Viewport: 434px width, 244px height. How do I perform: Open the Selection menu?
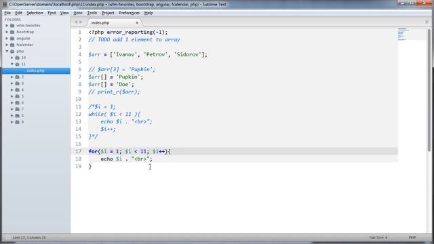[35, 13]
